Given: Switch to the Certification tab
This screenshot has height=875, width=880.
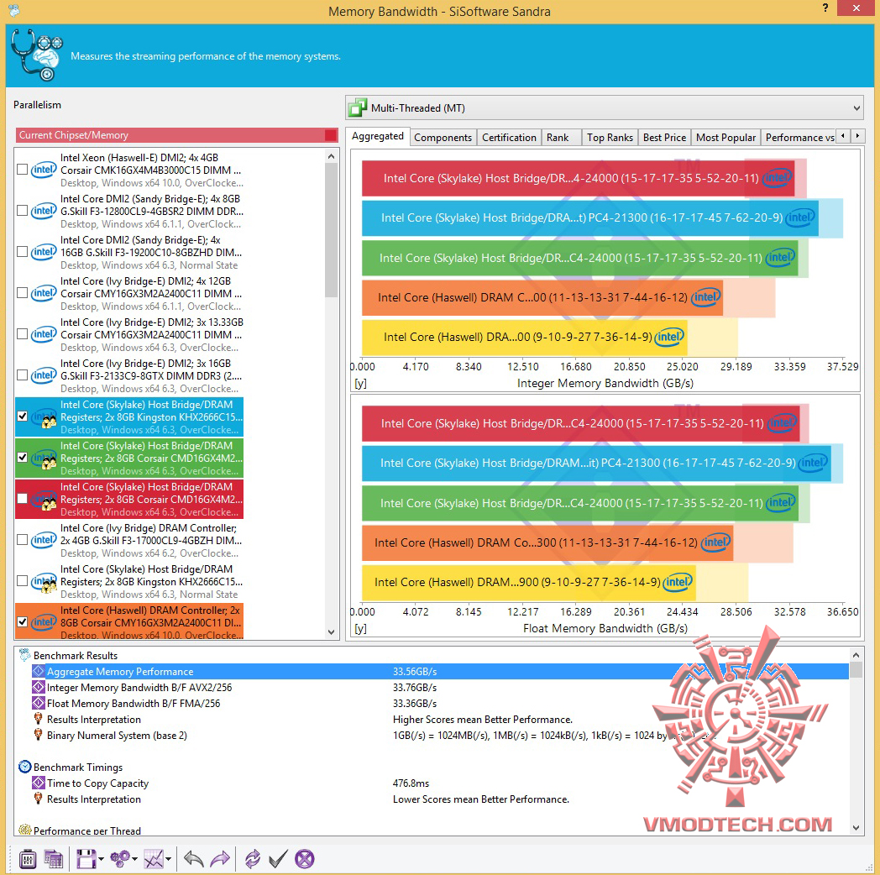Looking at the screenshot, I should click(509, 138).
